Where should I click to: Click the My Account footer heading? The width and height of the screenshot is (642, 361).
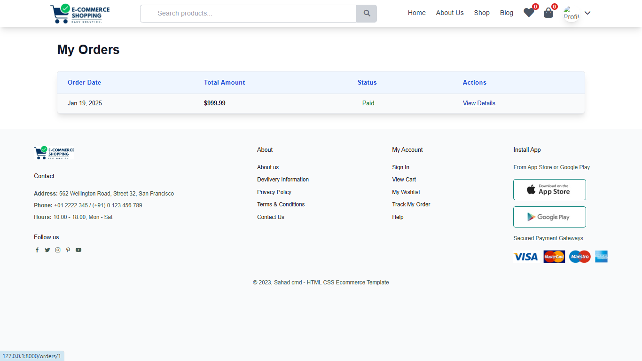pyautogui.click(x=407, y=150)
